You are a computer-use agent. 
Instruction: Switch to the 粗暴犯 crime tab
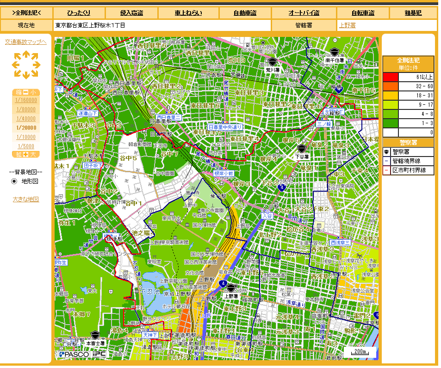coord(413,12)
